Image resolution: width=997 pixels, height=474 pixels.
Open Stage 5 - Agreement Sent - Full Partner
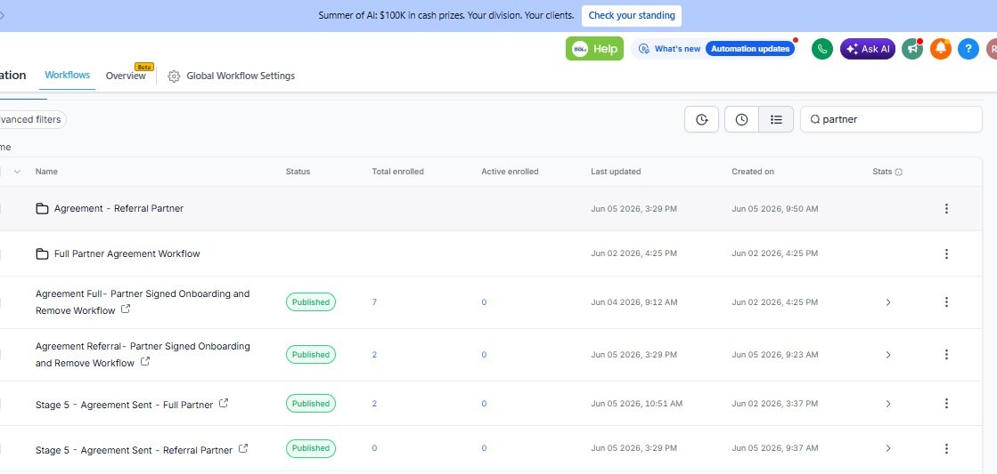tap(125, 405)
